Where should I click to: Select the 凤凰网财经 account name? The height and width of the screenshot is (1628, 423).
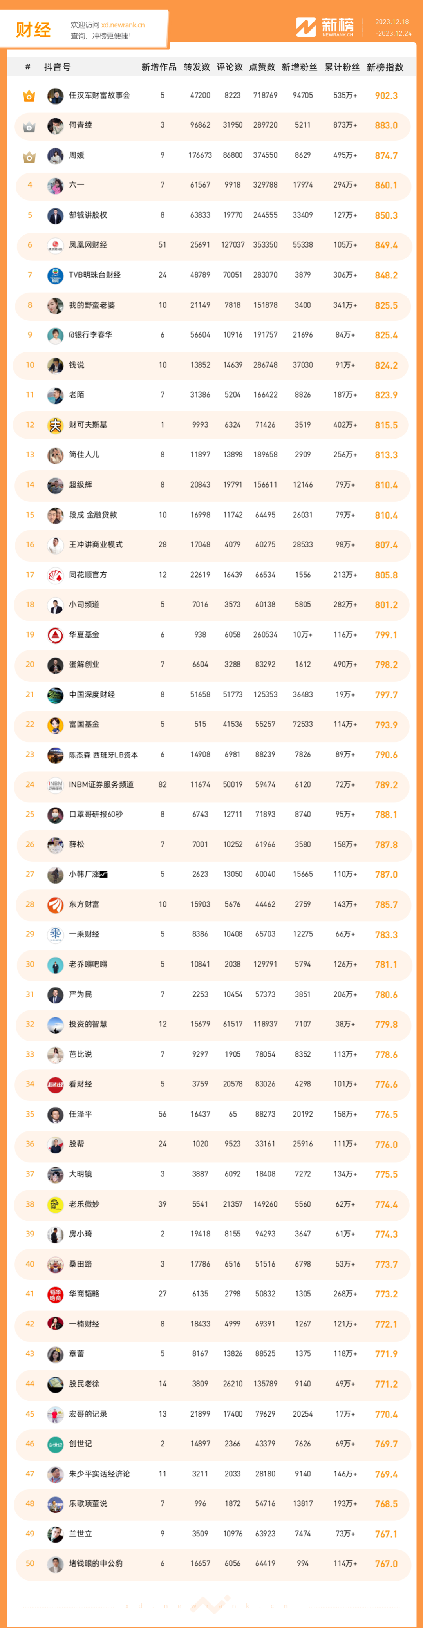point(88,245)
